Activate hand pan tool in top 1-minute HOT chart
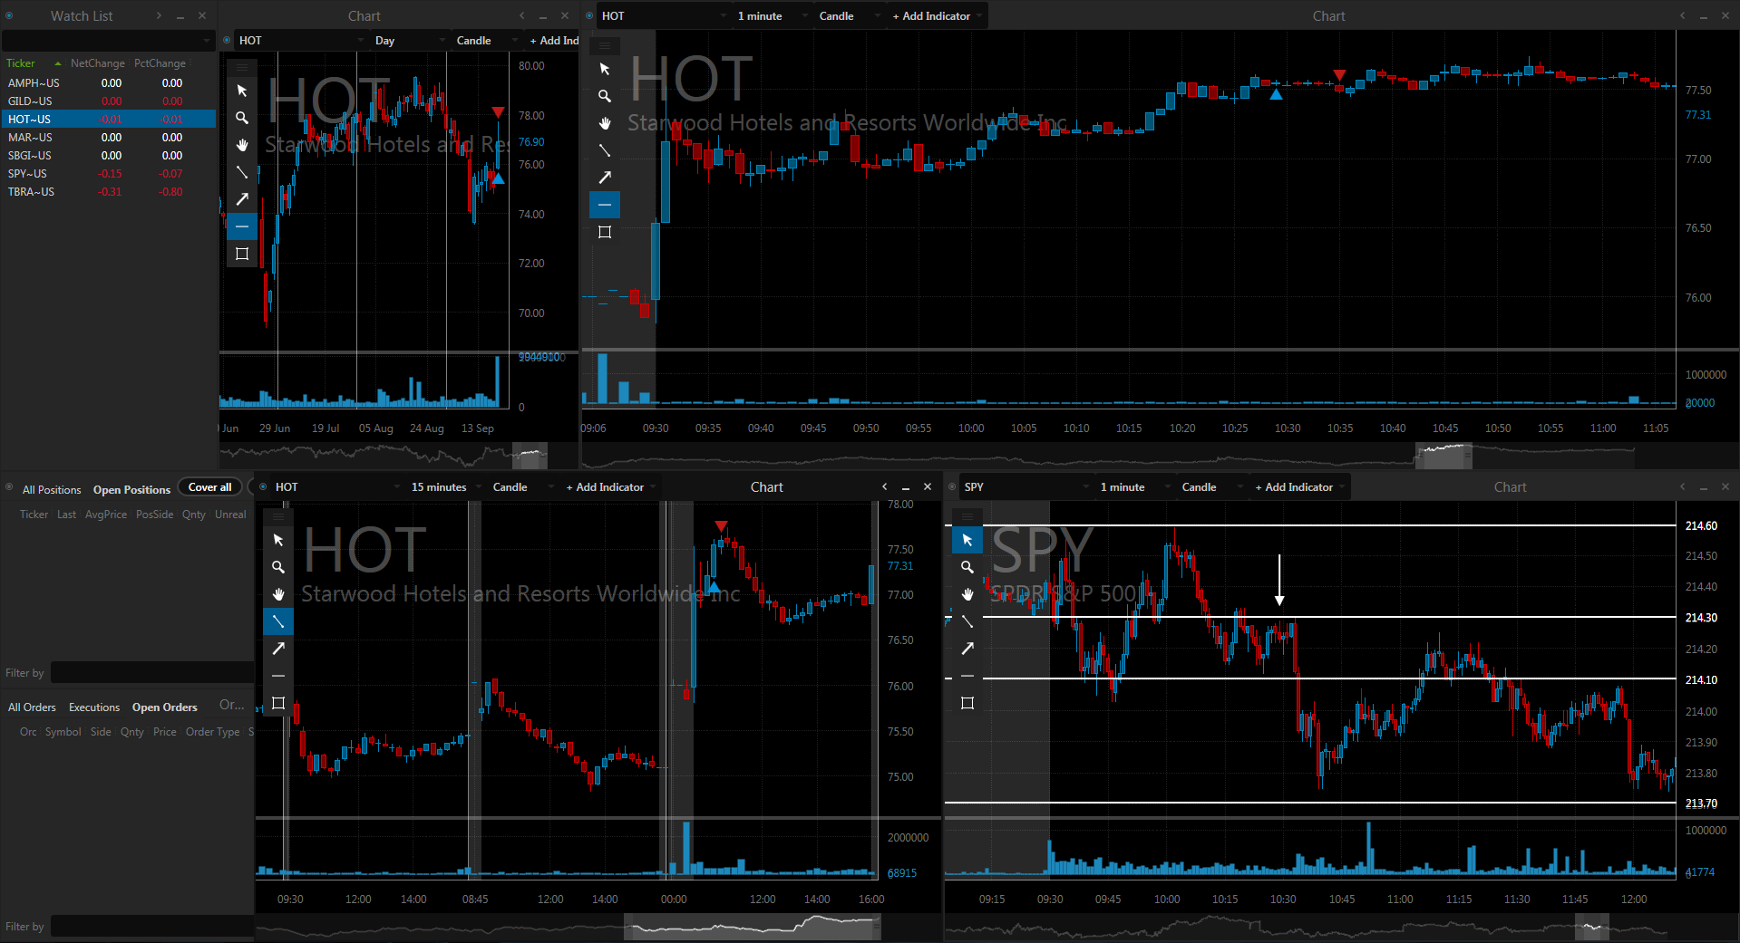Screen dimensions: 1740x943 pyautogui.click(x=605, y=123)
